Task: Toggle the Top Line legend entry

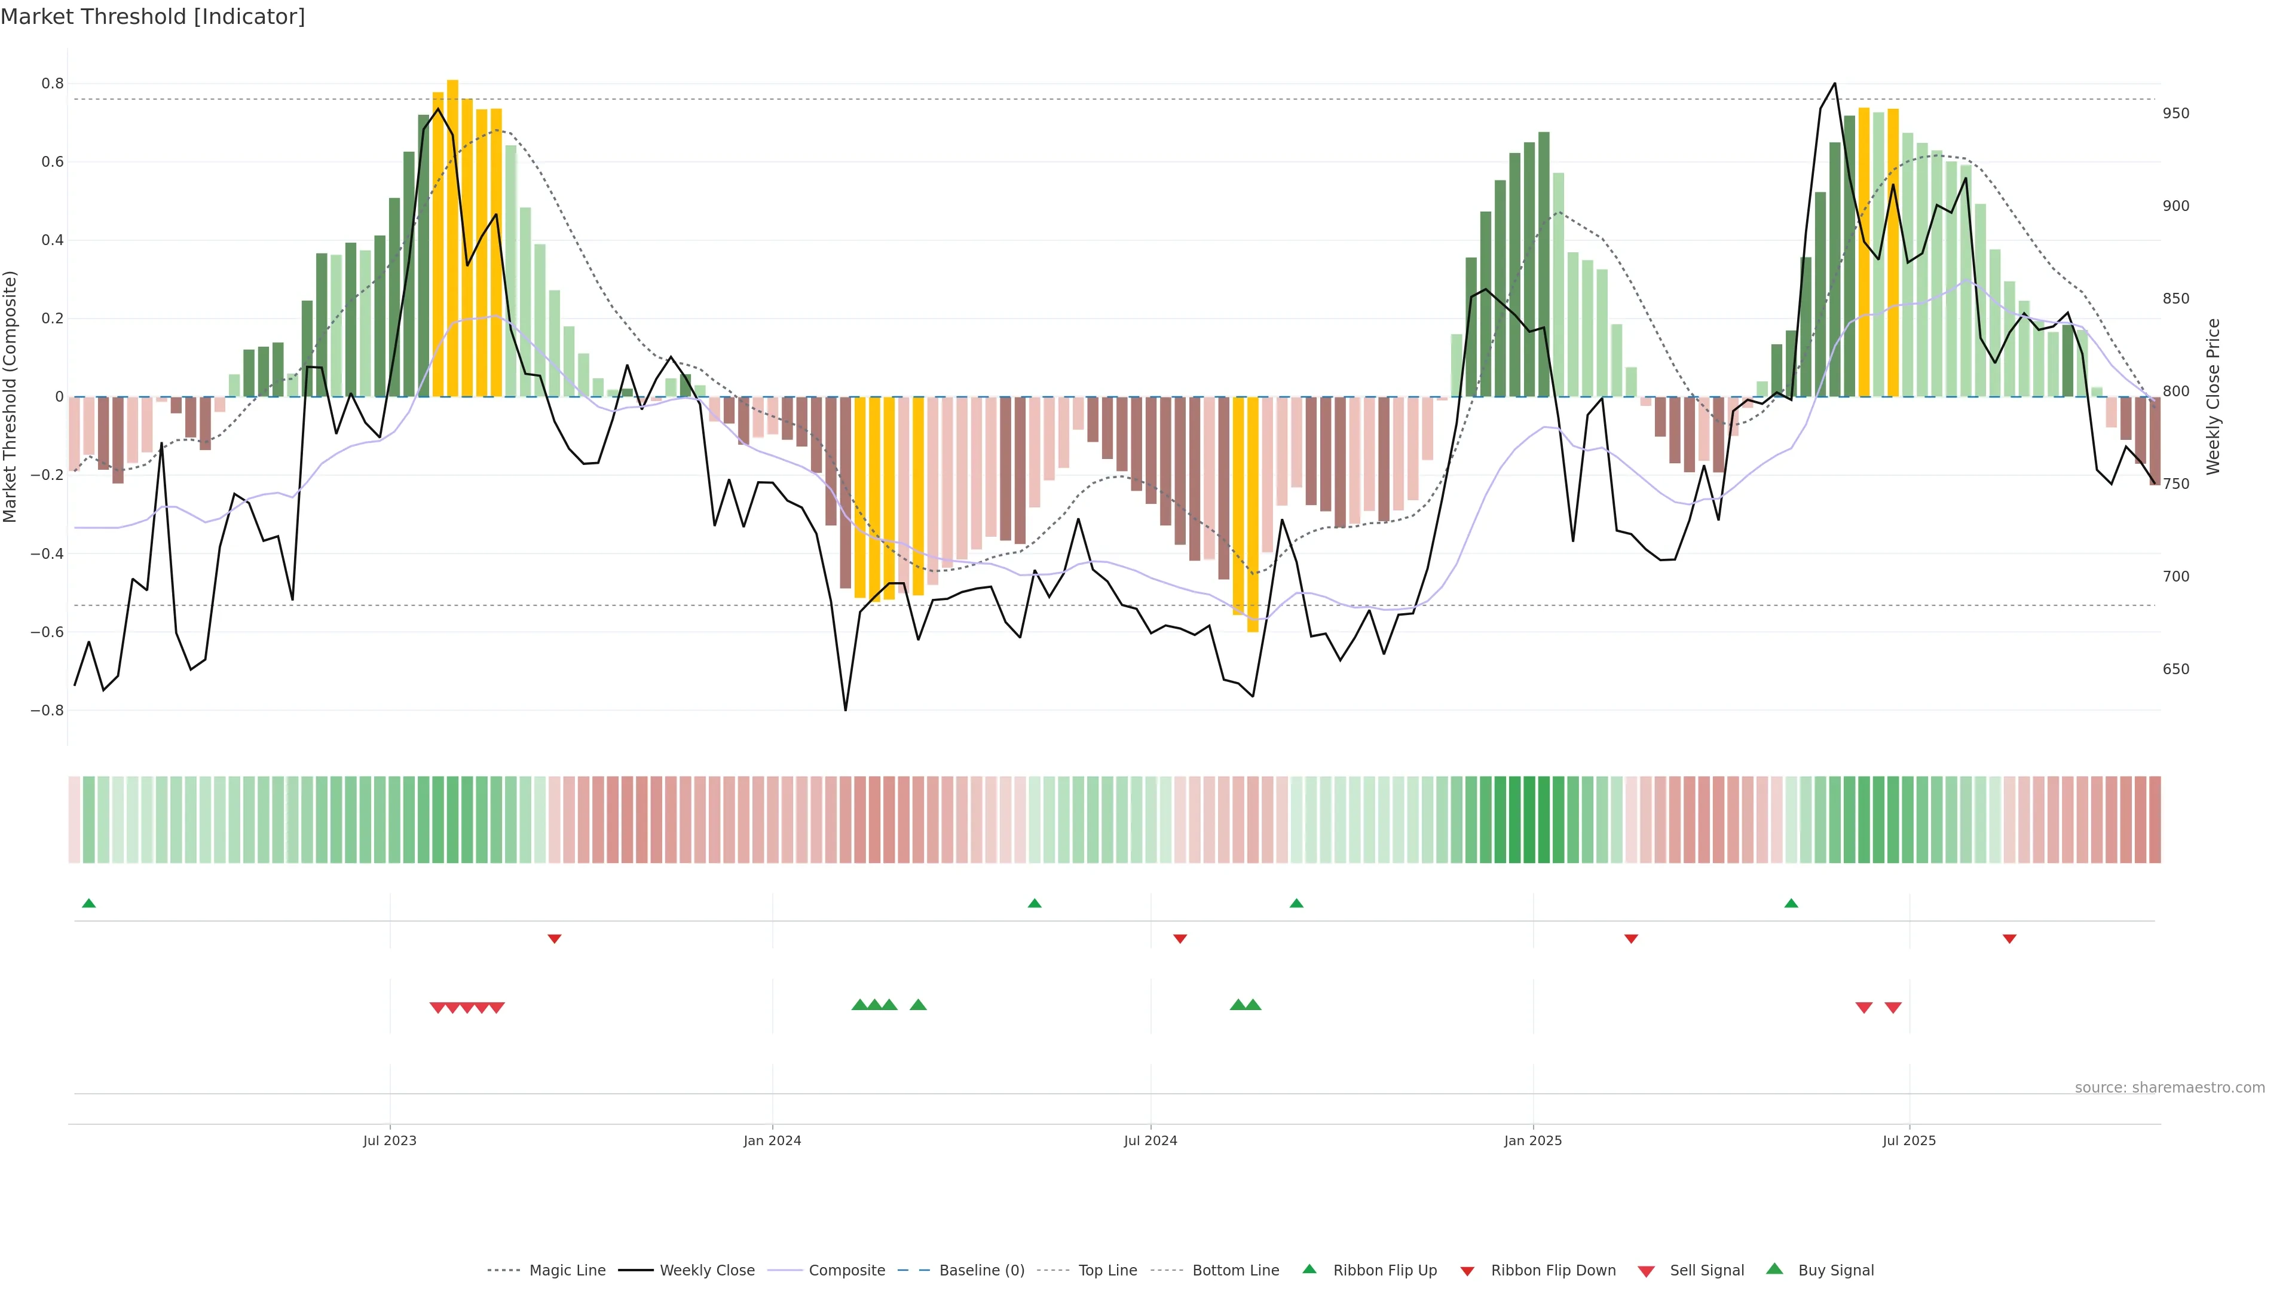Action: click(1107, 1271)
